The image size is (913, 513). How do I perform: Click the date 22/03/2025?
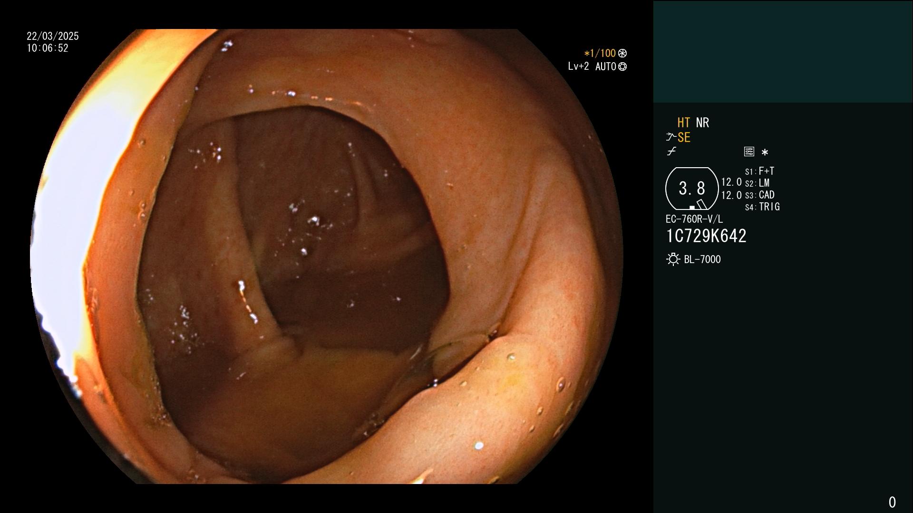pos(53,36)
